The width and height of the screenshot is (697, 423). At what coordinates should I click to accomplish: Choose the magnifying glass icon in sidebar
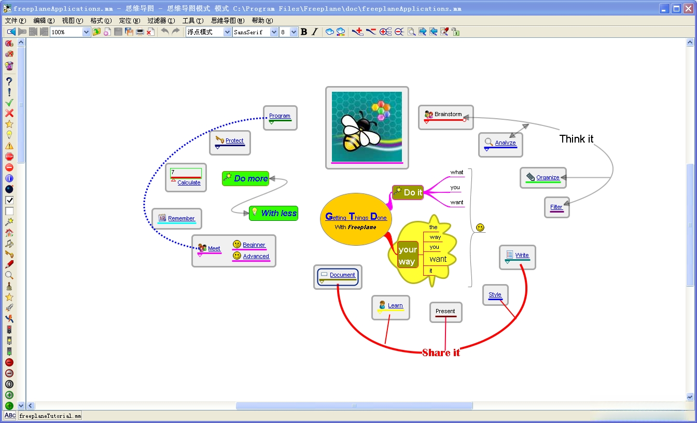tap(9, 275)
